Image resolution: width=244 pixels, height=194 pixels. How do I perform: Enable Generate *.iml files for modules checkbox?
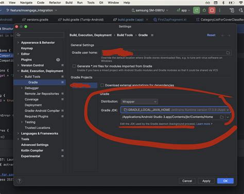point(74,66)
